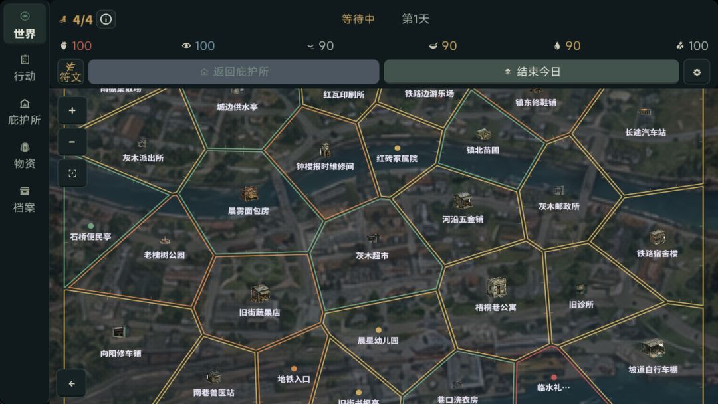This screenshot has width=718, height=404.
Task: Click the 红瓦印刷所 map label
Action: [344, 95]
